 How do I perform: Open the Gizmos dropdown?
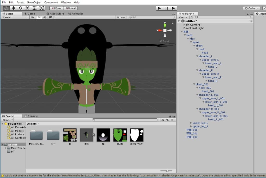pyautogui.click(x=122, y=17)
